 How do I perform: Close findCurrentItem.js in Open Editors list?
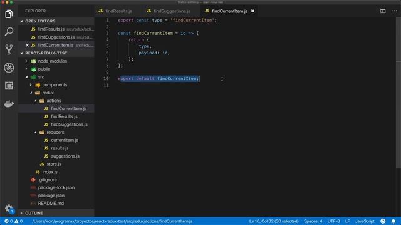click(27, 45)
